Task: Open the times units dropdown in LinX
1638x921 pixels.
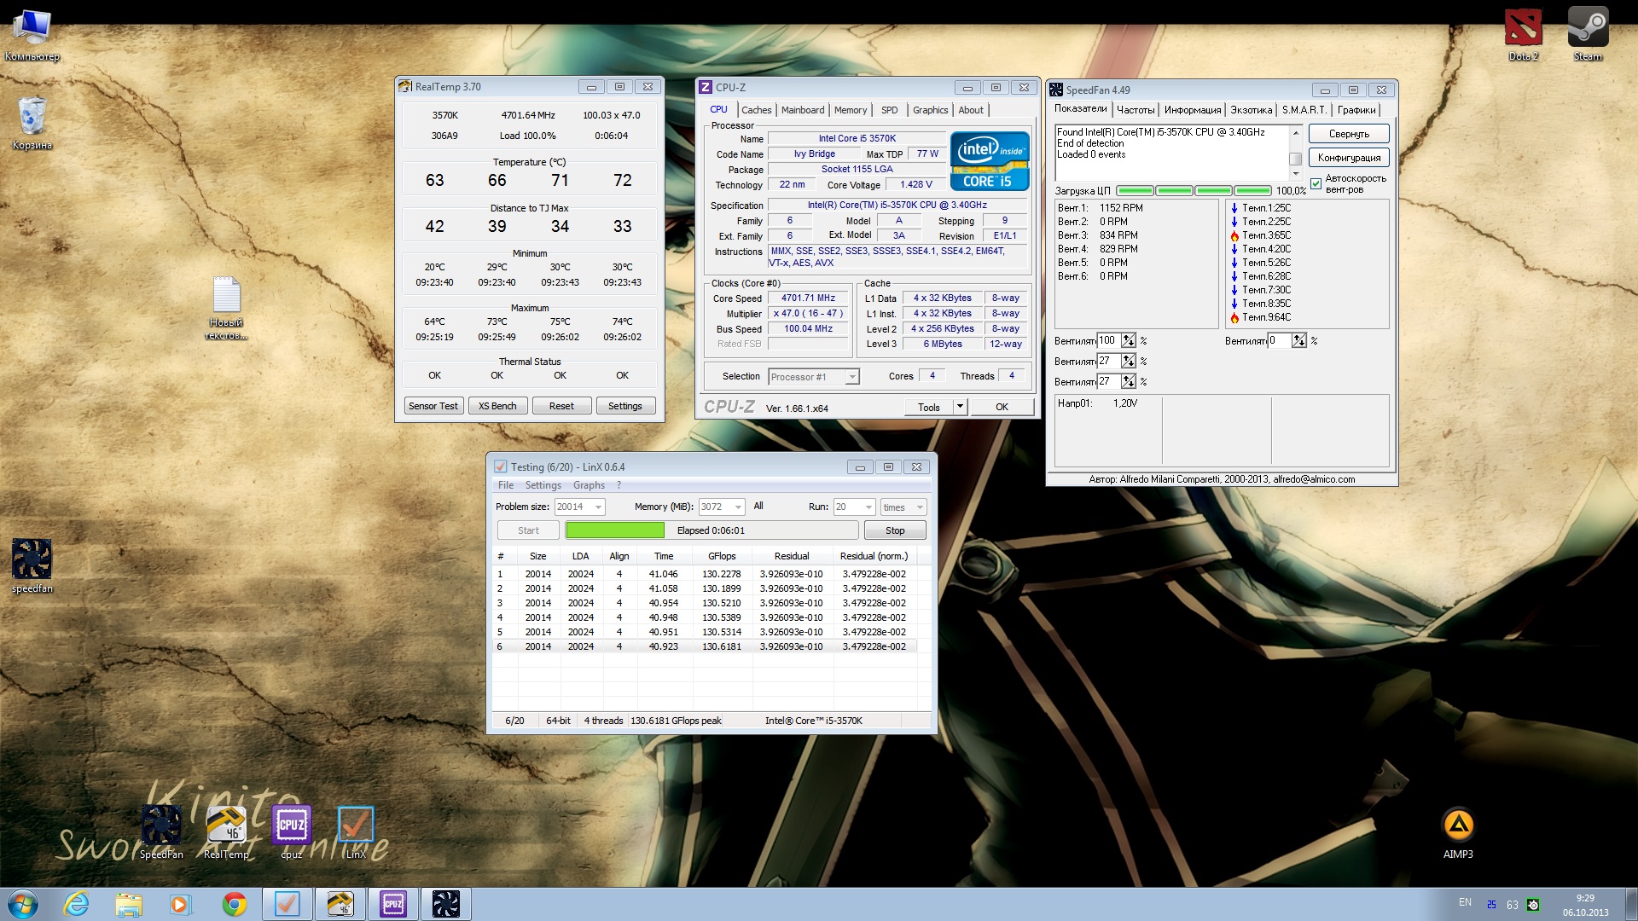Action: pos(919,507)
